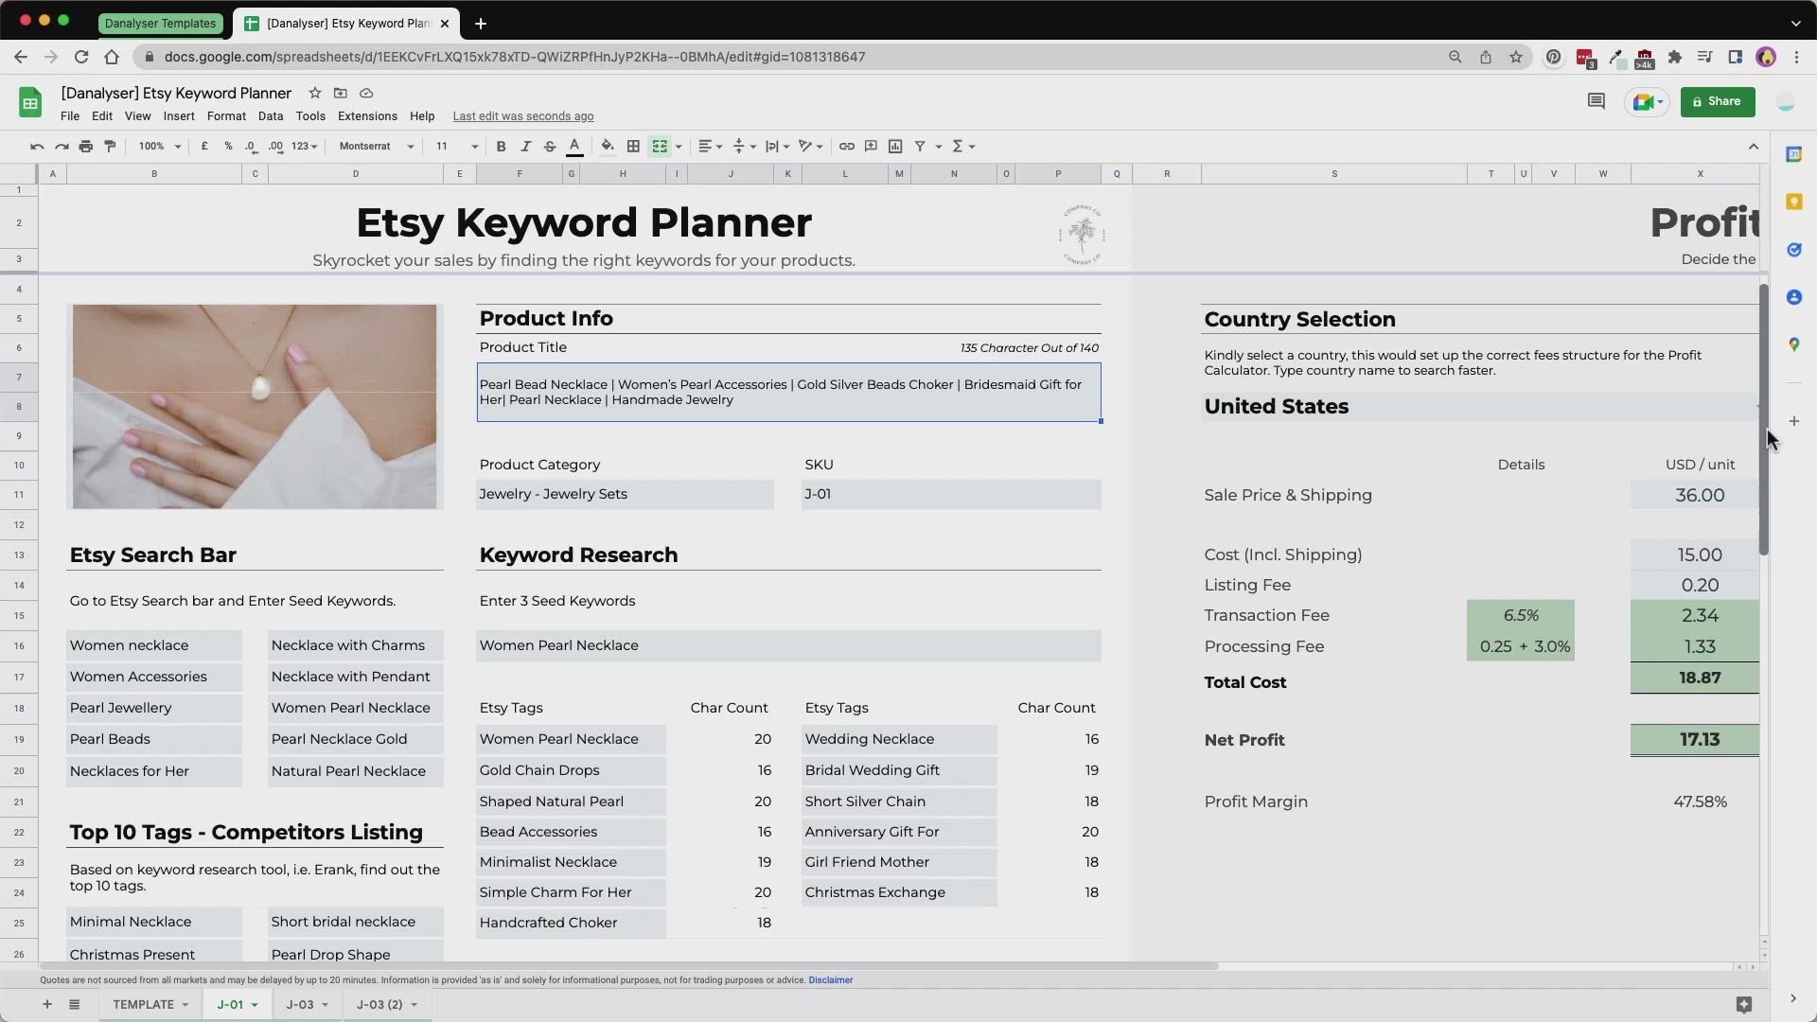Screen dimensions: 1817x1022
Task: Expand the J-01 sheet tab menu arrow
Action: (x=255, y=1005)
